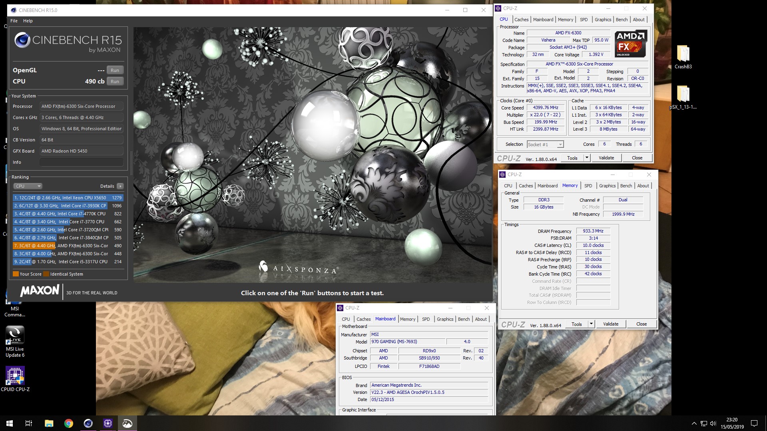The image size is (767, 431).
Task: Select ranking row Intel Core i7-3770
Action: (68, 222)
